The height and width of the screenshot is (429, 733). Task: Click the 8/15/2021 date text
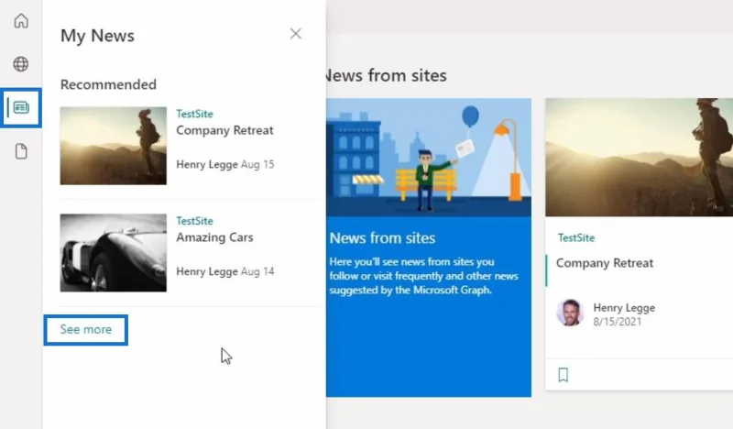coord(618,322)
